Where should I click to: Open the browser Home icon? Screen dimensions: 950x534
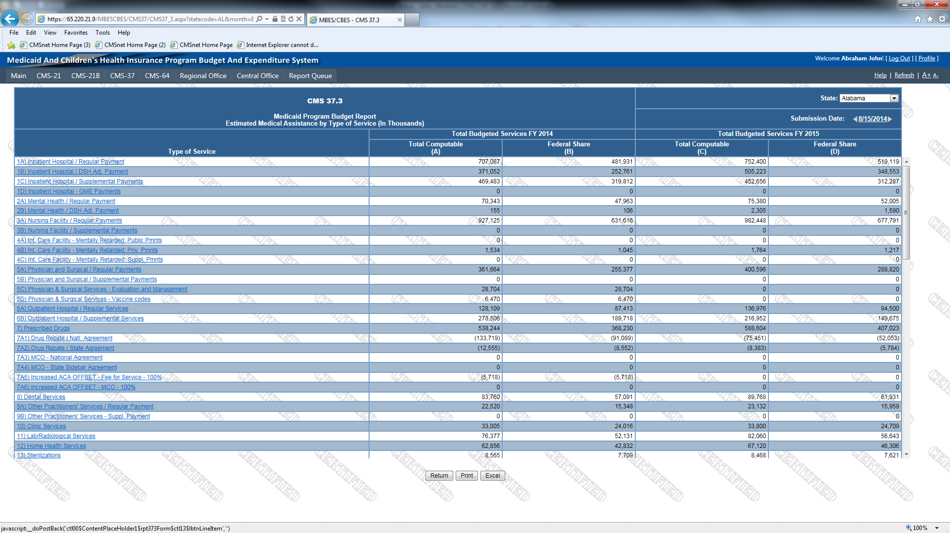click(917, 19)
